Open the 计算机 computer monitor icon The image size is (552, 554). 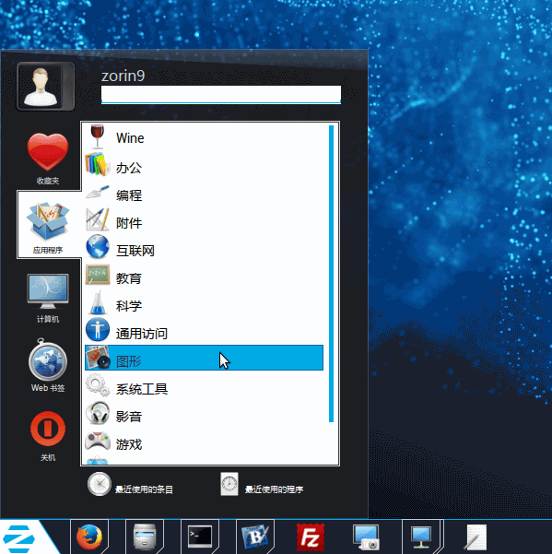(48, 290)
